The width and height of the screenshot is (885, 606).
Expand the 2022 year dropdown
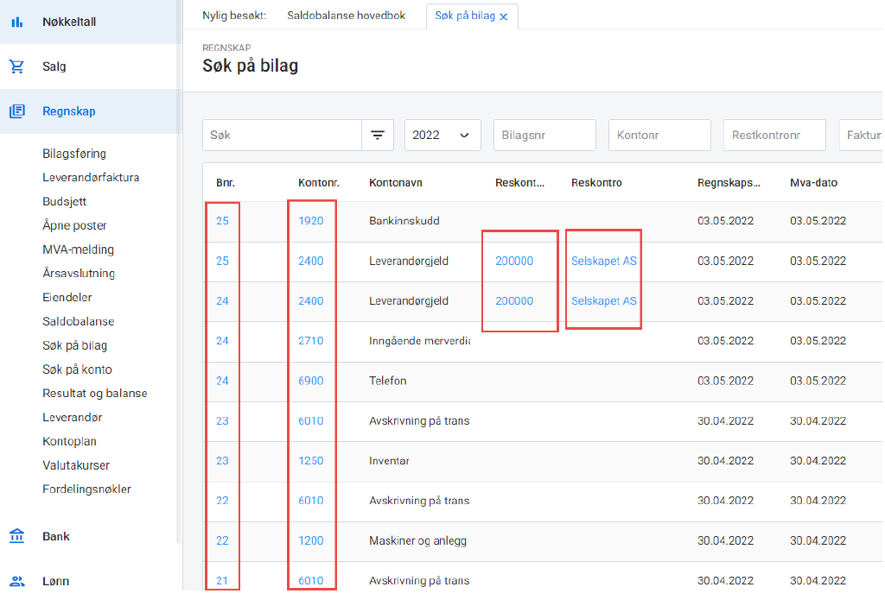click(442, 136)
